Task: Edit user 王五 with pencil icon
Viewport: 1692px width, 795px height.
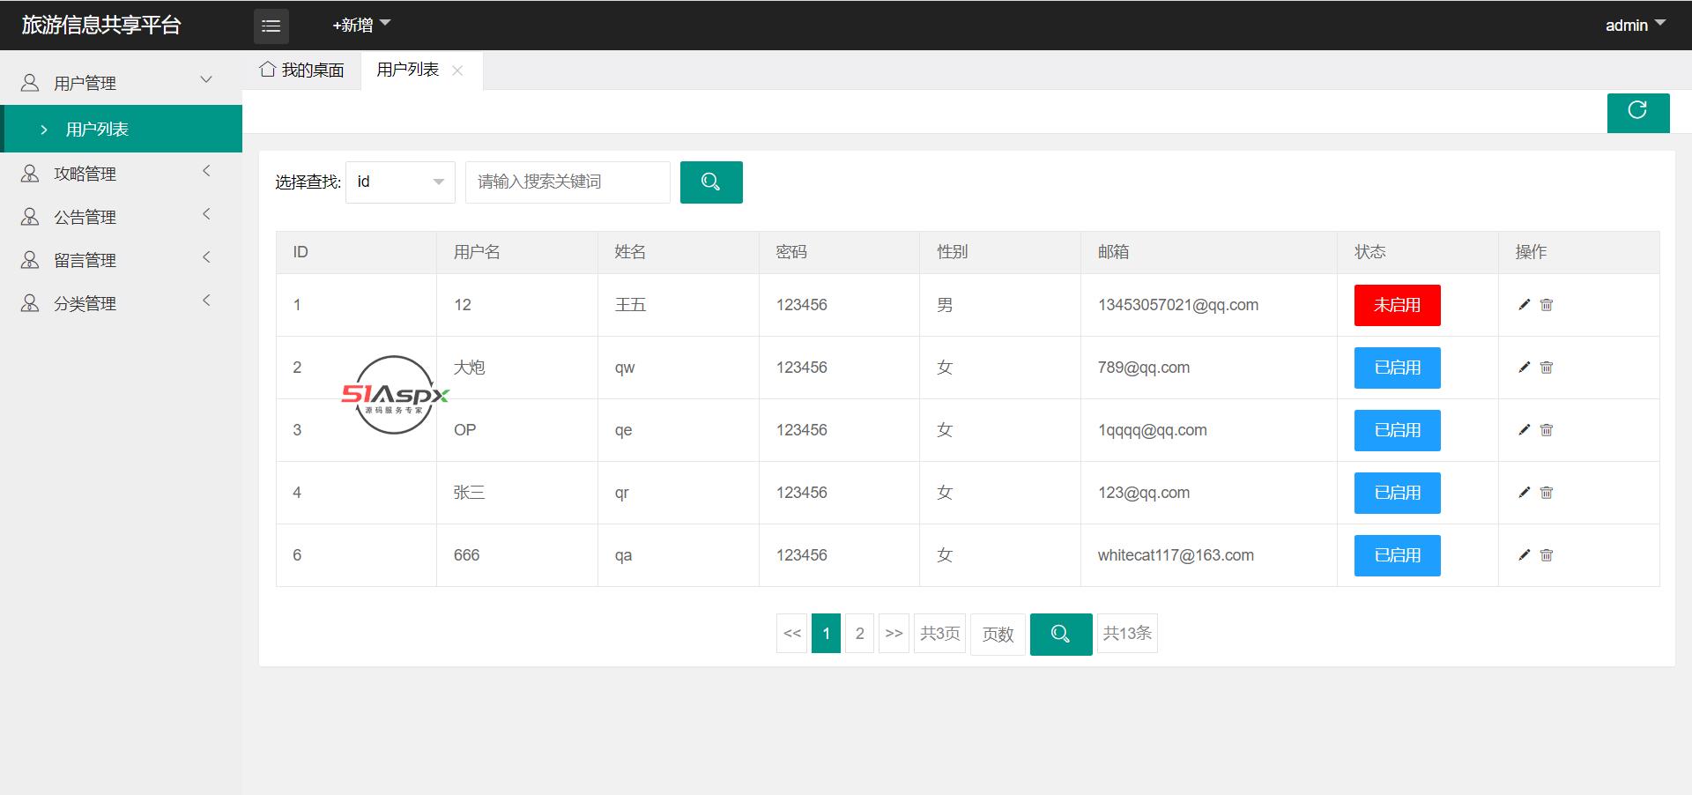Action: click(x=1524, y=305)
